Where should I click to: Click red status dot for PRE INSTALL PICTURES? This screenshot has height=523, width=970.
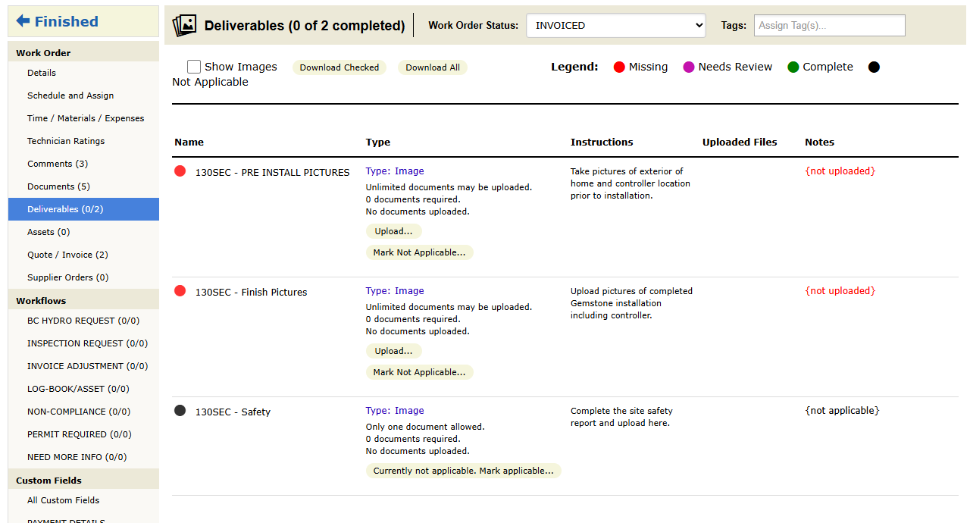(180, 171)
